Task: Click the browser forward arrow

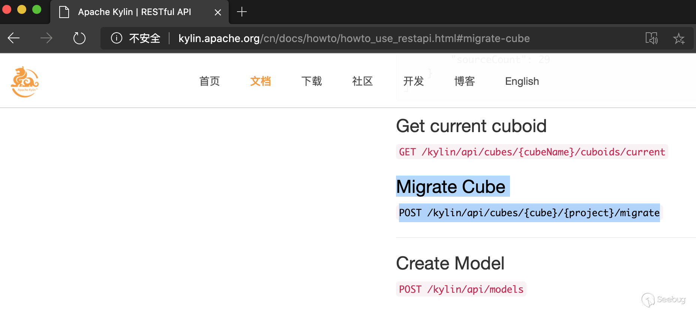Action: tap(46, 38)
